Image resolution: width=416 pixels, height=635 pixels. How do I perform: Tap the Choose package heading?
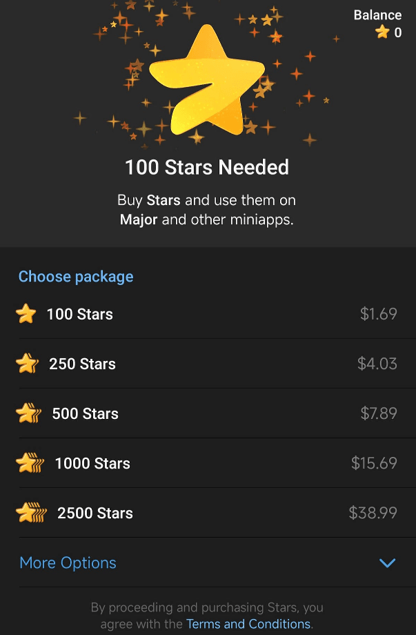(76, 277)
